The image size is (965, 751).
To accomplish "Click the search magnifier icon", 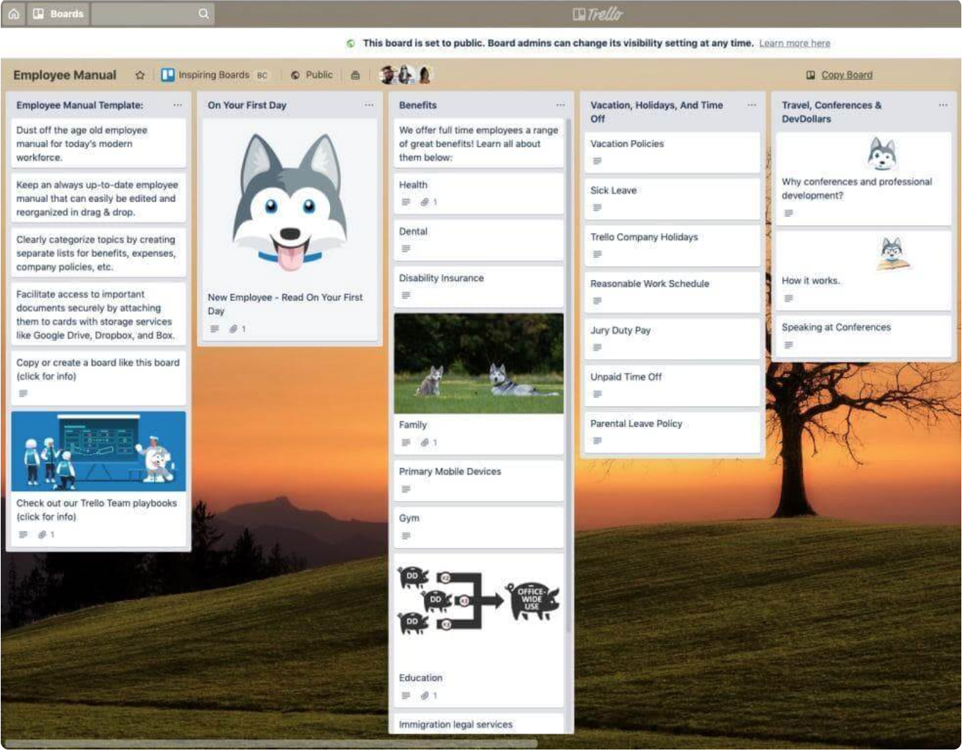I will (x=203, y=13).
